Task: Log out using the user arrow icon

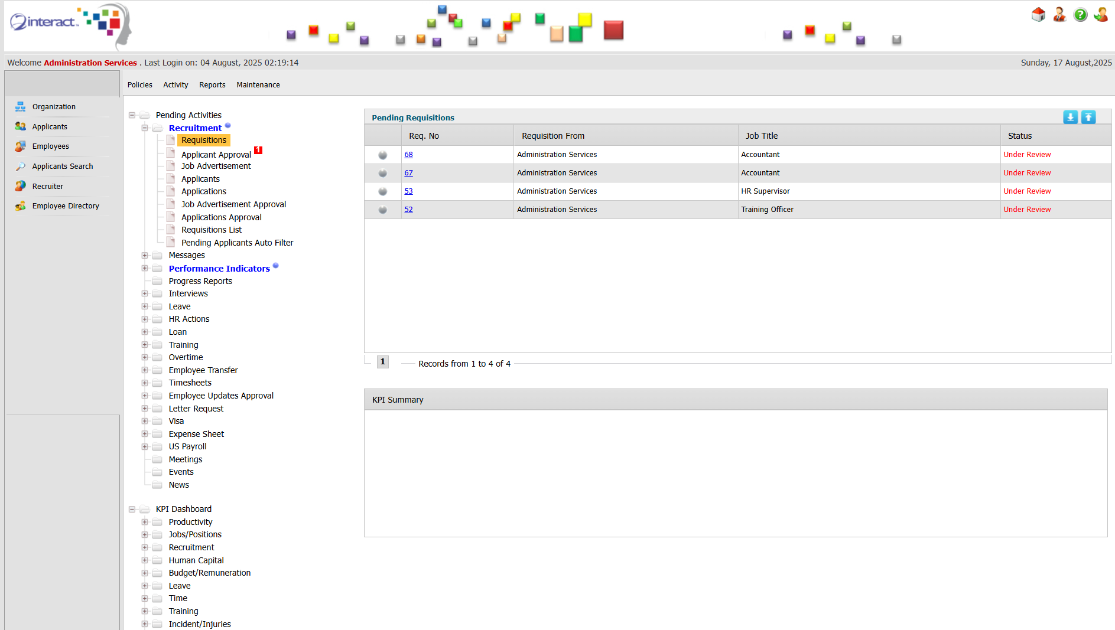Action: 1101,15
